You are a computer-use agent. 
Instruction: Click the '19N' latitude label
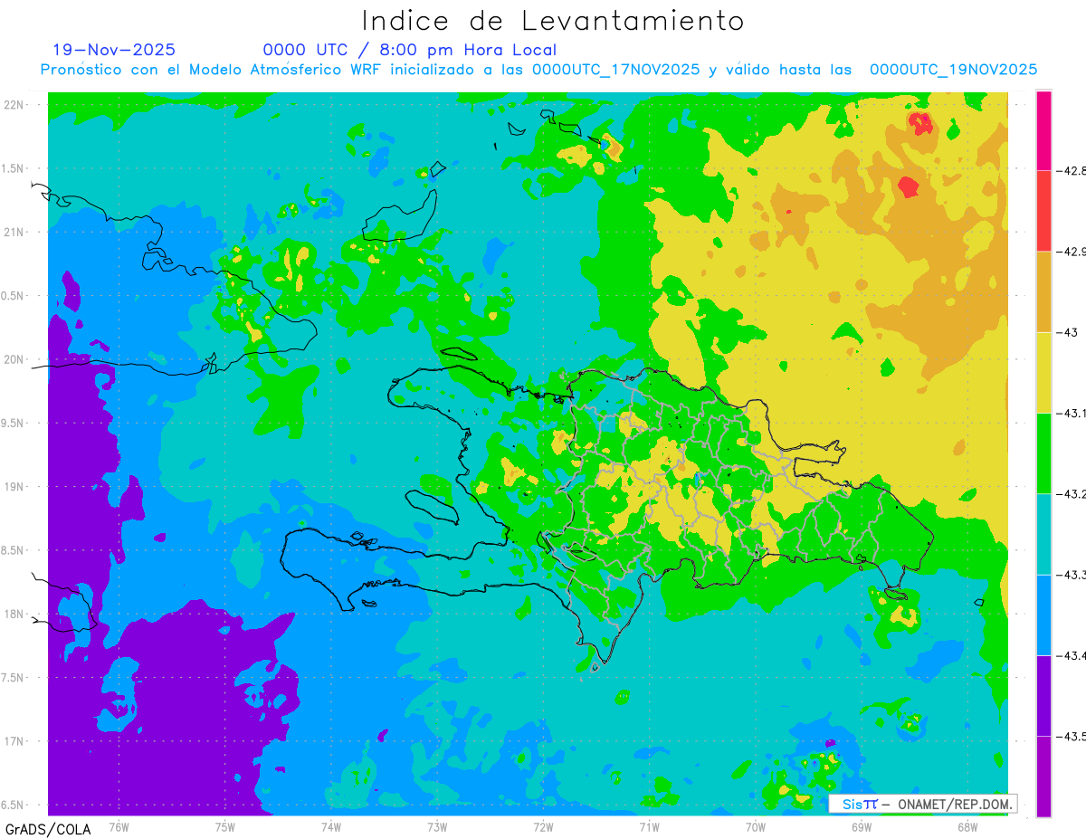pos(14,486)
